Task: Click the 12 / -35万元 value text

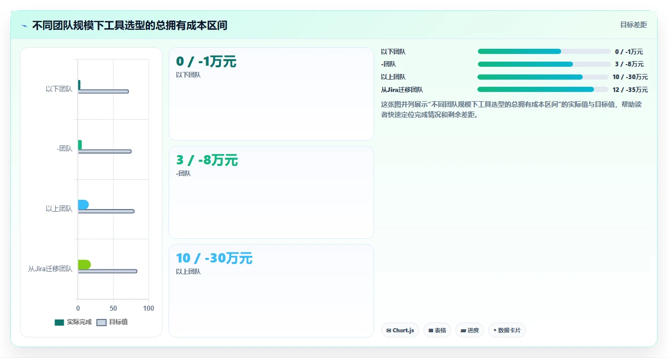Action: click(630, 89)
